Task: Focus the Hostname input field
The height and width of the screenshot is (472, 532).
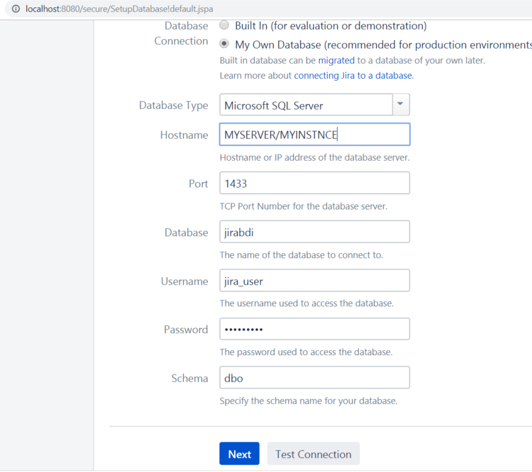Action: 314,135
